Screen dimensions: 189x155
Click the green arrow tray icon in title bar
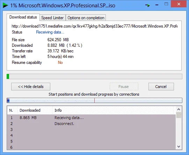tap(147, 5)
